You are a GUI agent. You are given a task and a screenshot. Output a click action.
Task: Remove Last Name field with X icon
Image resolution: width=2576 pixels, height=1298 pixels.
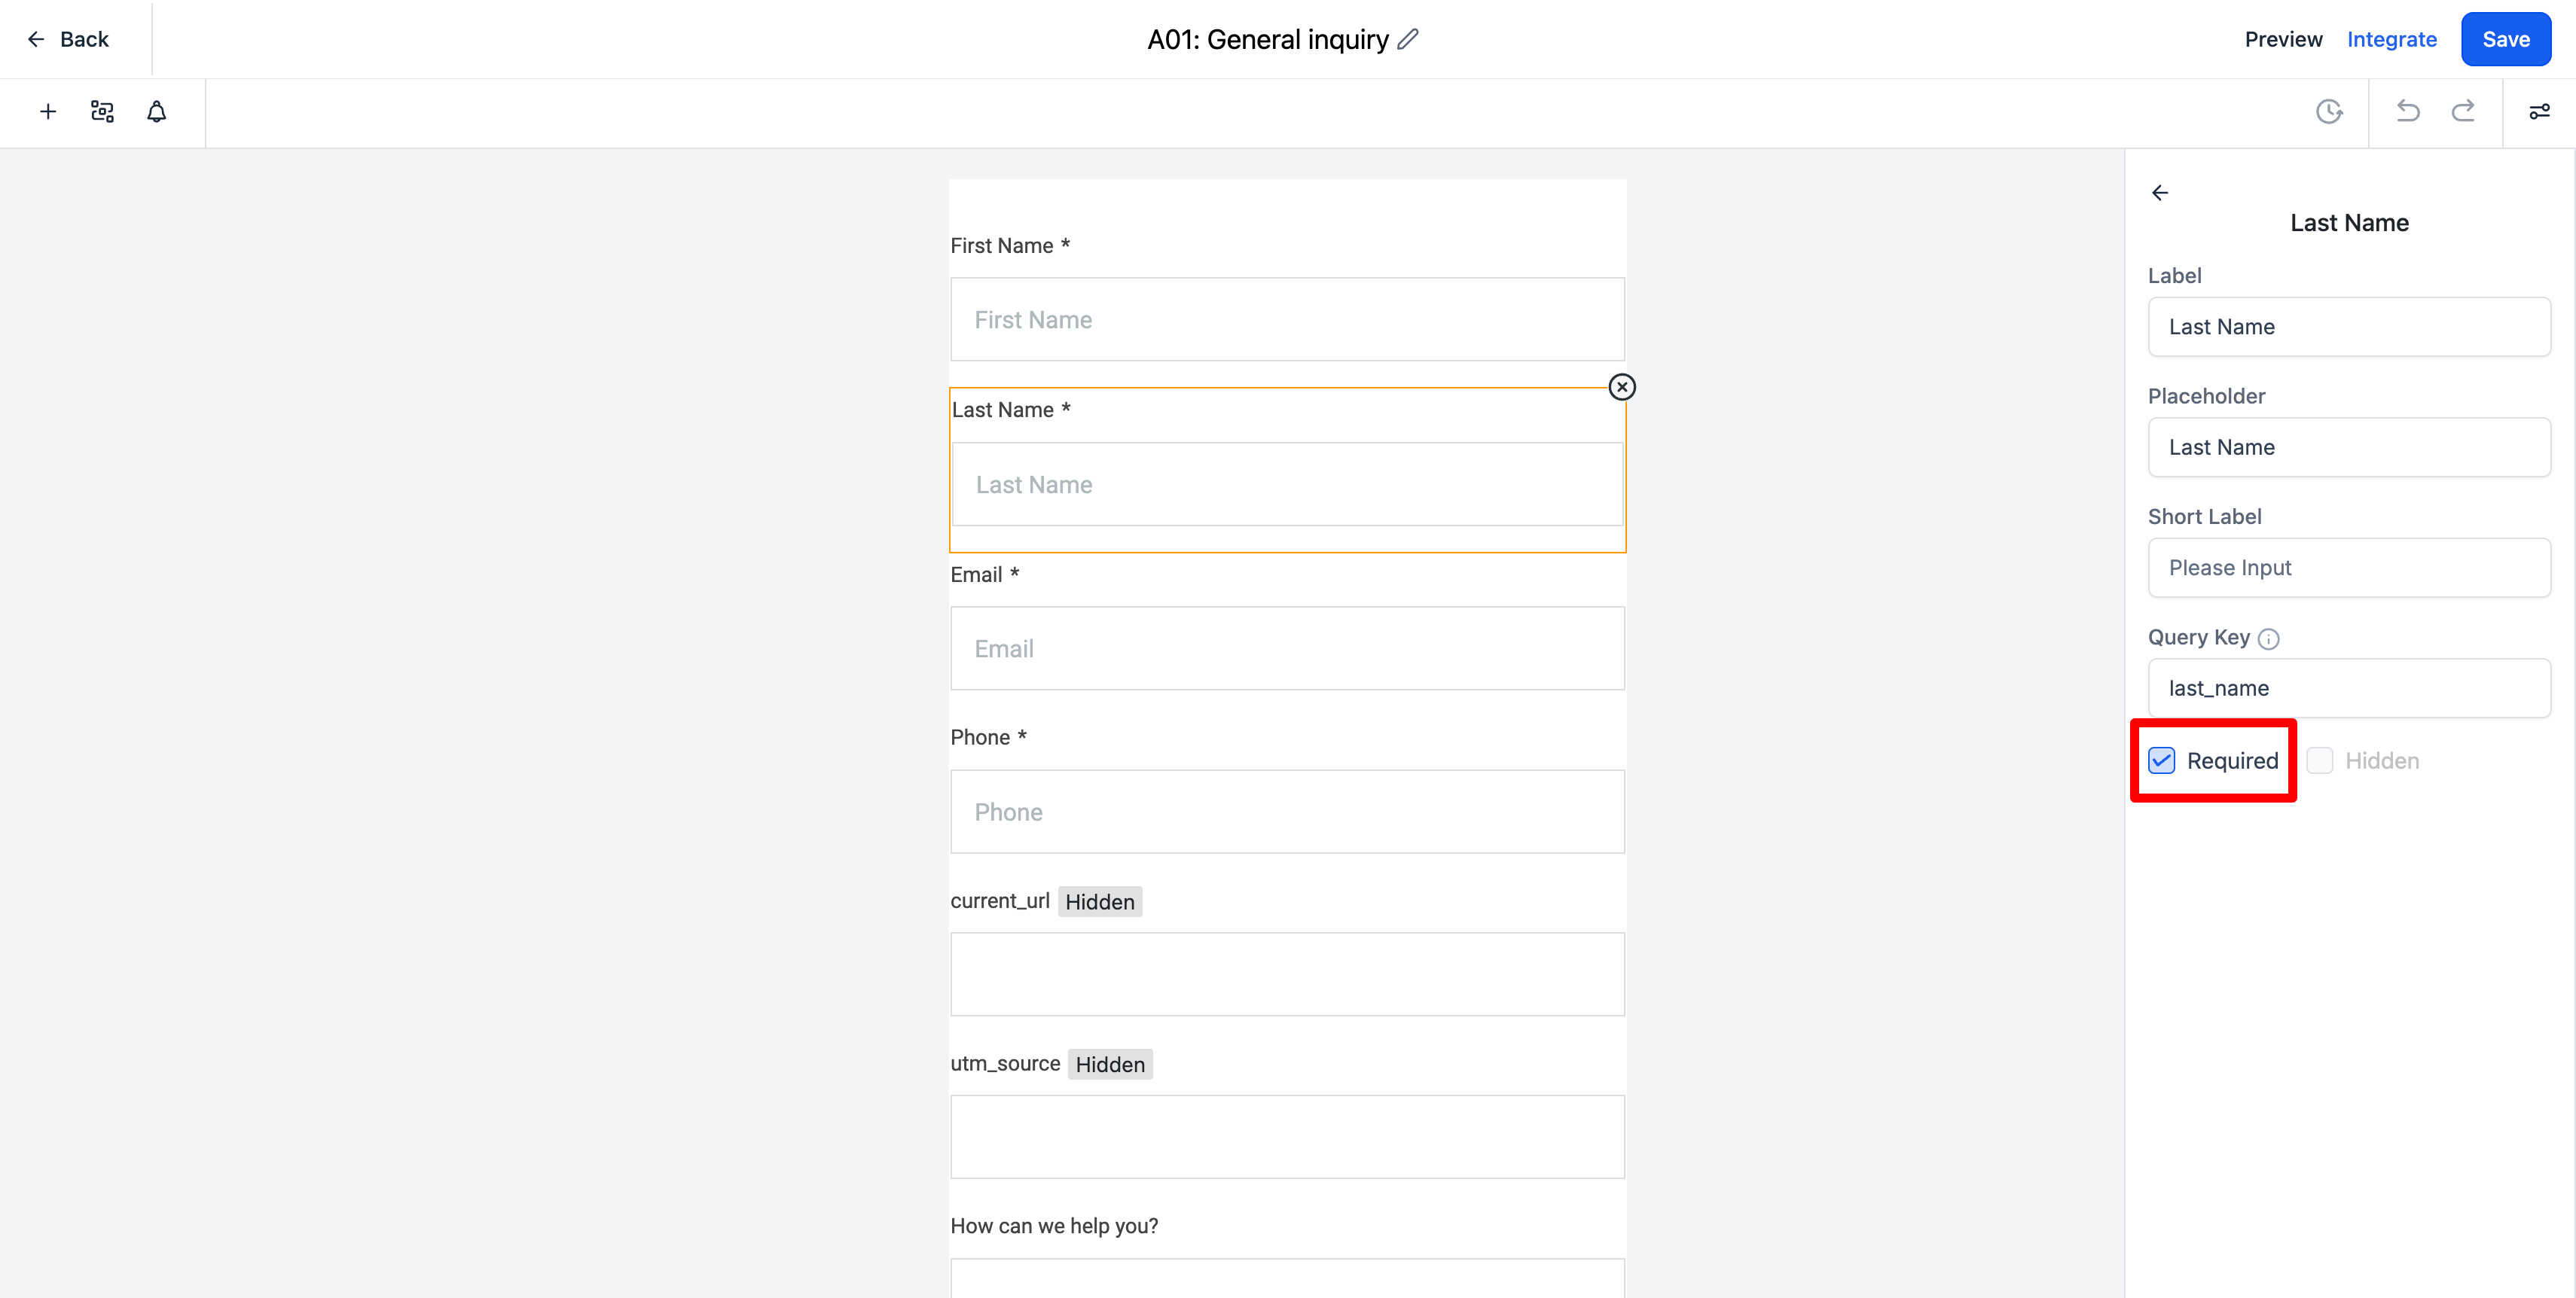coord(1622,387)
